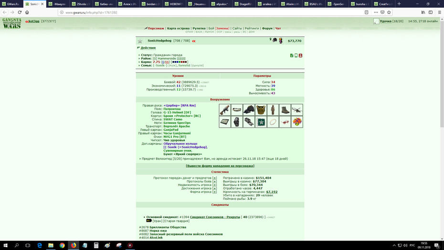
Task: Click the NVG1 Pro goggles thumbnail
Action: pos(249,122)
